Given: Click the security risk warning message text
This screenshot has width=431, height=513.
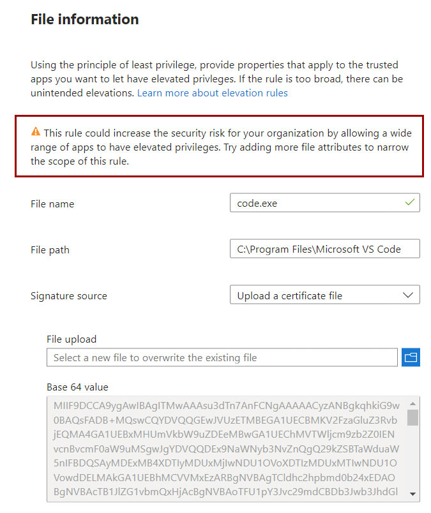Looking at the screenshot, I should coord(221,147).
